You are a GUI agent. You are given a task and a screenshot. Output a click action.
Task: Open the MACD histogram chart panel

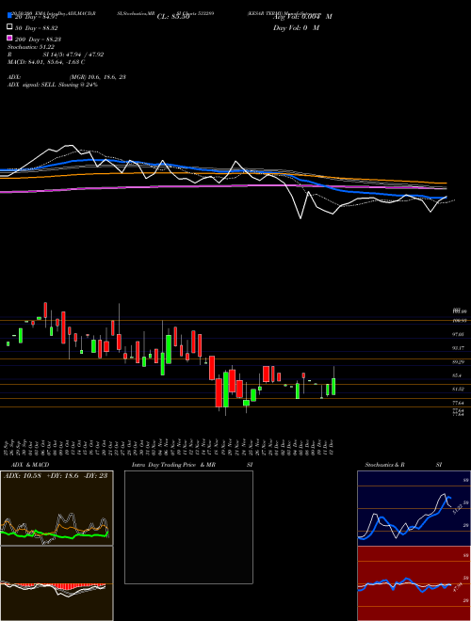tap(57, 583)
